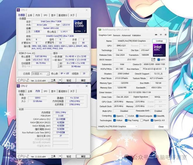Toggle the DirectML checkbox
The height and width of the screenshot is (165, 193).
click(x=155, y=116)
